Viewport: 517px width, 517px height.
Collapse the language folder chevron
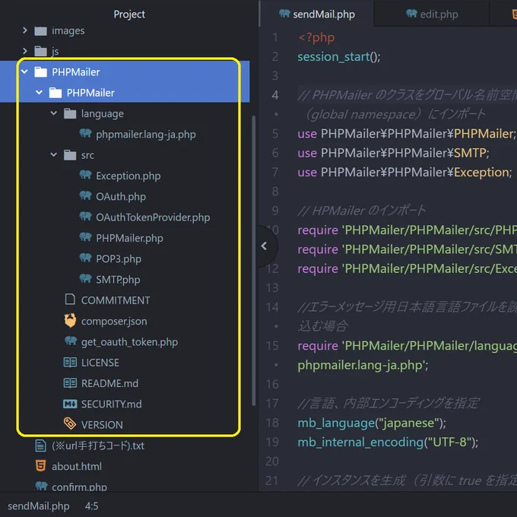coord(54,113)
